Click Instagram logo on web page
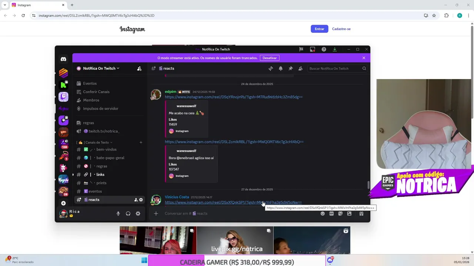The height and width of the screenshot is (266, 474). point(132,29)
